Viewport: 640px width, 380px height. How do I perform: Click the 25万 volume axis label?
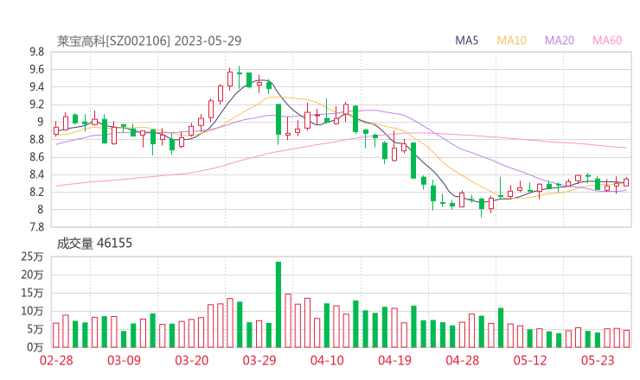click(32, 256)
